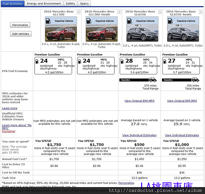Viewport: 205px width, 194px height.
Task: Remove the GLA250 vehicle with X
Action: (x=160, y=12)
